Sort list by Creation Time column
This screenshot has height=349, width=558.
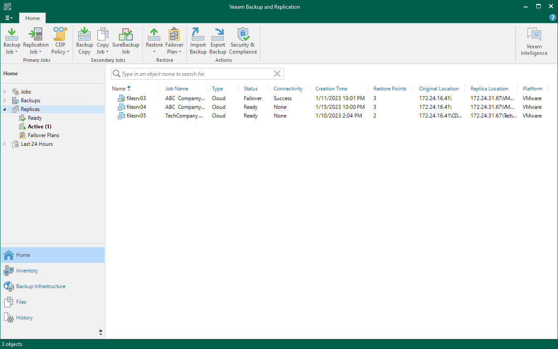[x=331, y=89]
